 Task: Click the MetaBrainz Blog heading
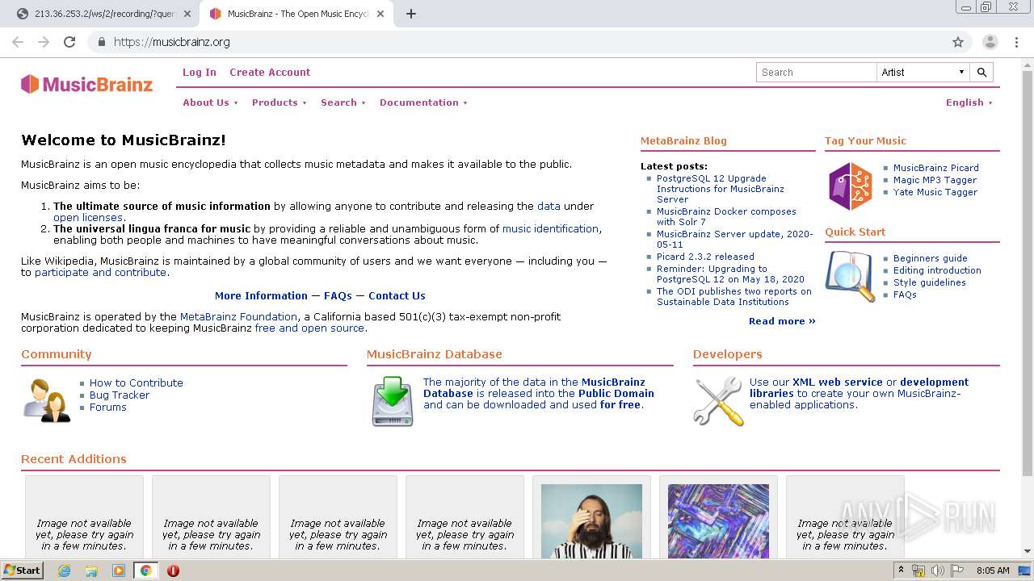point(683,140)
